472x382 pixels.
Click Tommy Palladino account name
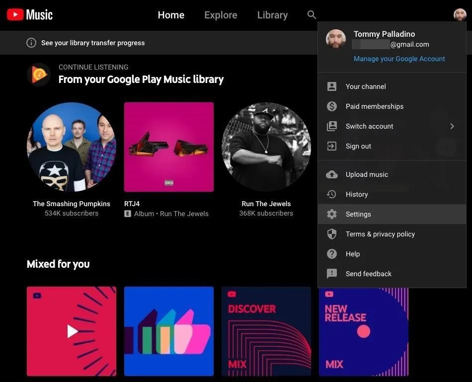[x=384, y=34]
